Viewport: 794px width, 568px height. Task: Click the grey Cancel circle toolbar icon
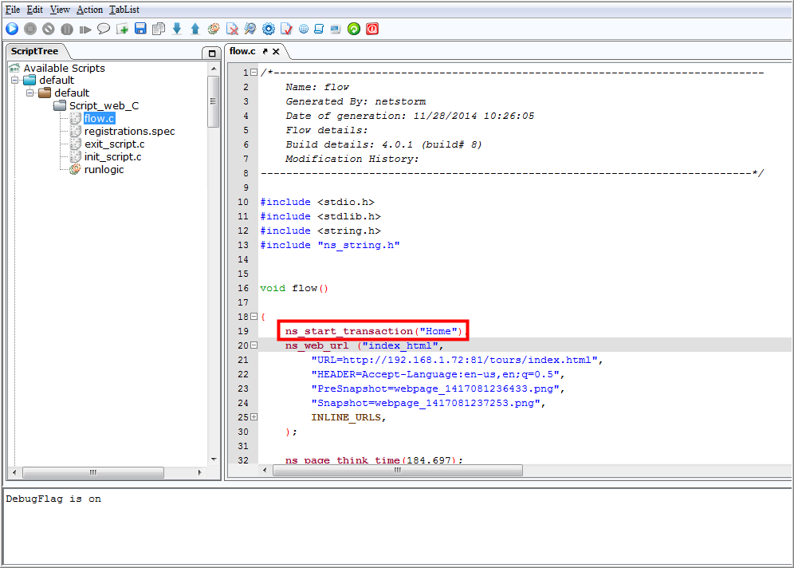click(x=49, y=29)
